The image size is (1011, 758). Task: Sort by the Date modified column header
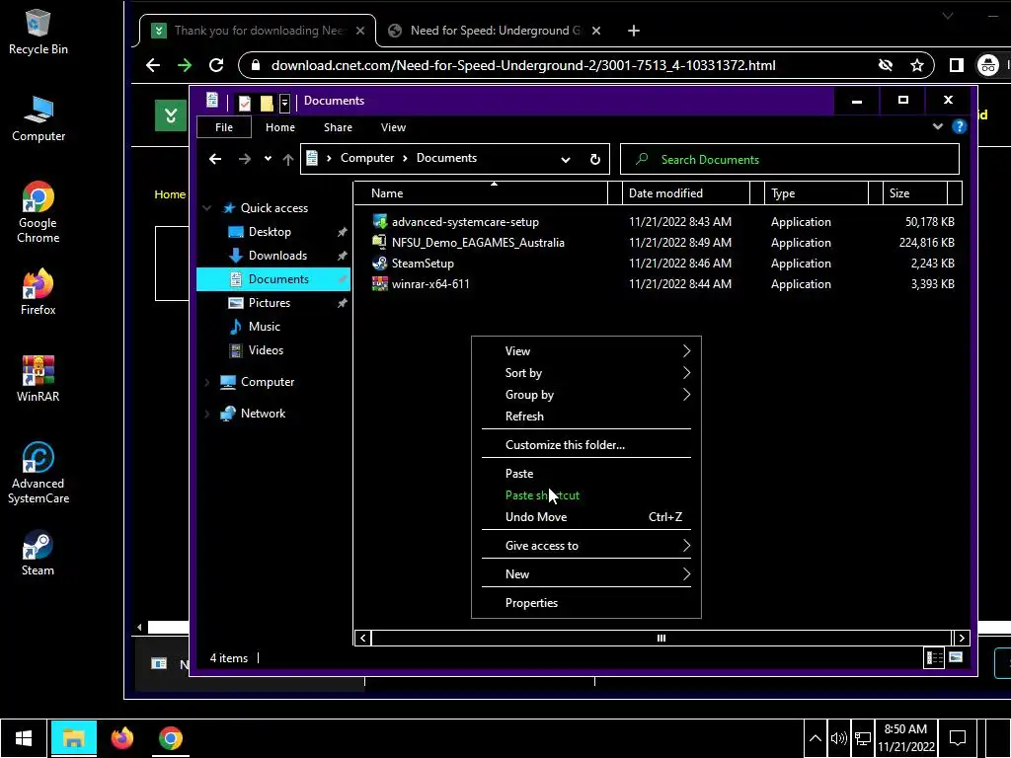[x=687, y=192]
